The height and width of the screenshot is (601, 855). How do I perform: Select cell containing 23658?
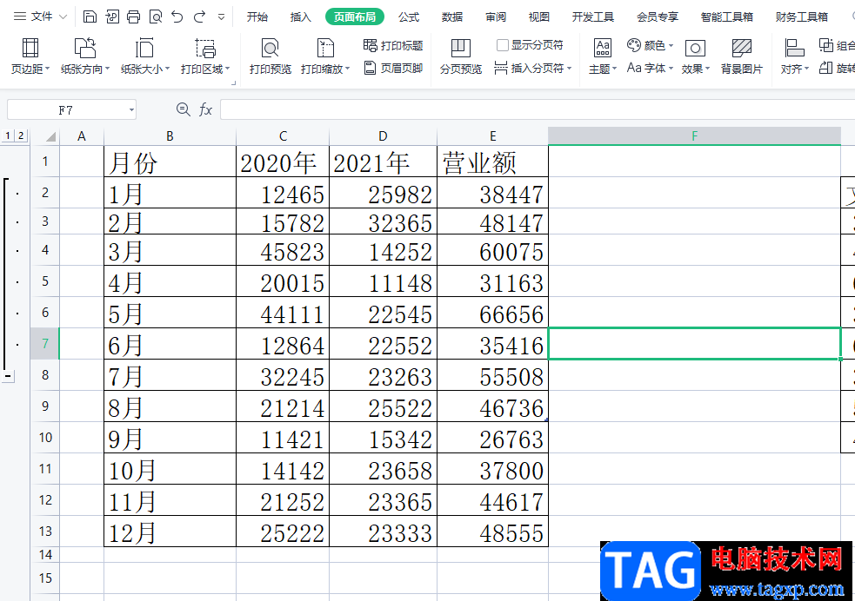[x=383, y=469]
